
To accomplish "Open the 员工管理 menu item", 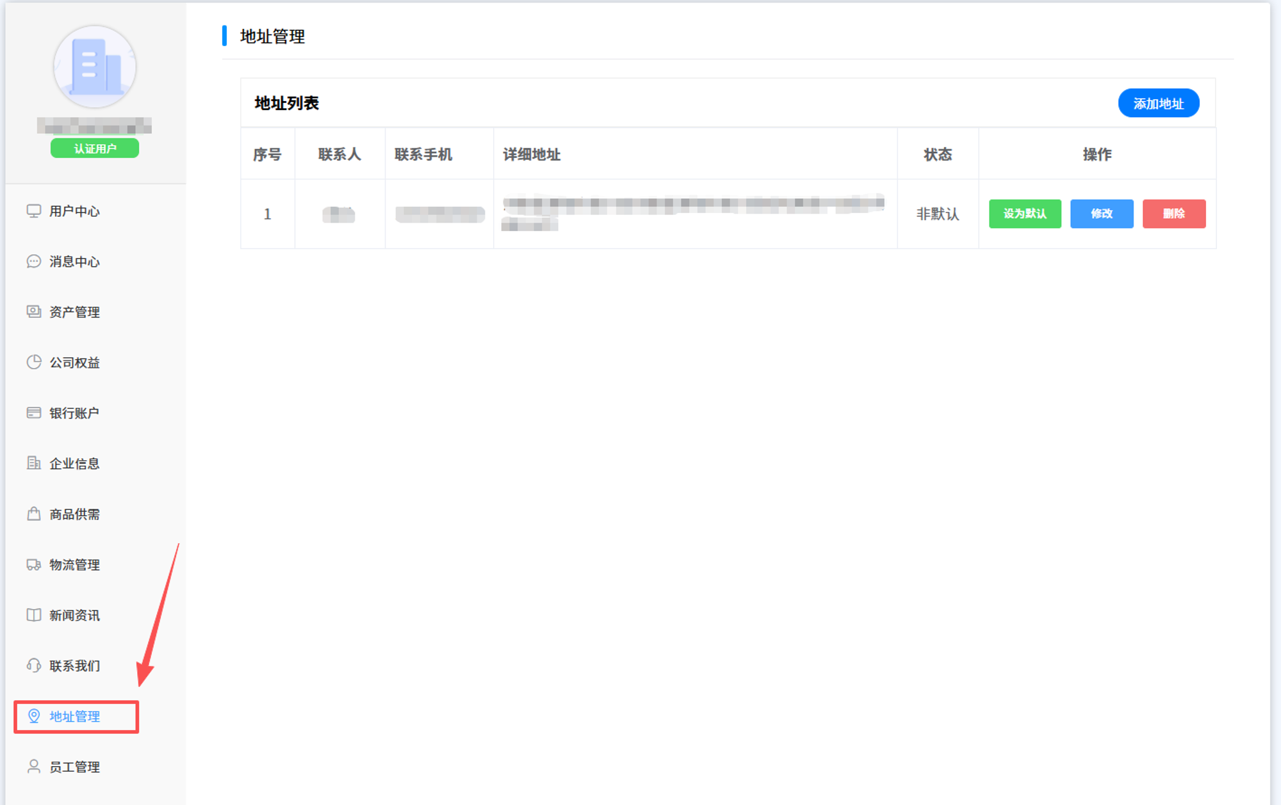I will point(74,767).
